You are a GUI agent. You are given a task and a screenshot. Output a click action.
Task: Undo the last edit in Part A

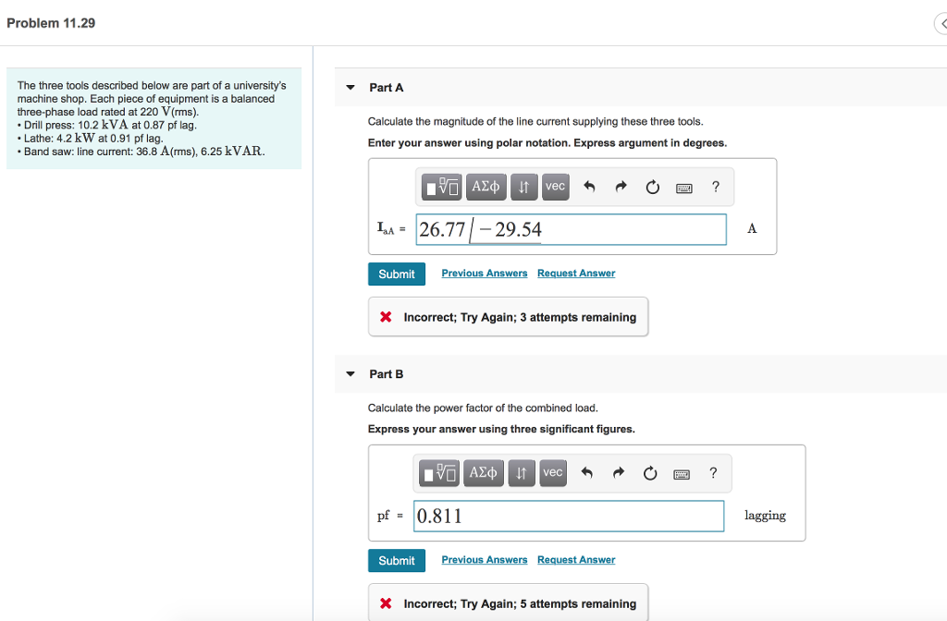pos(588,187)
